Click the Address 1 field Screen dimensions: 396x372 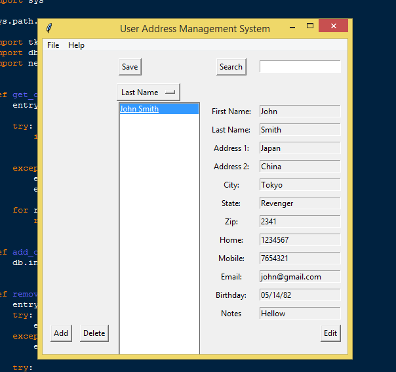click(x=300, y=148)
